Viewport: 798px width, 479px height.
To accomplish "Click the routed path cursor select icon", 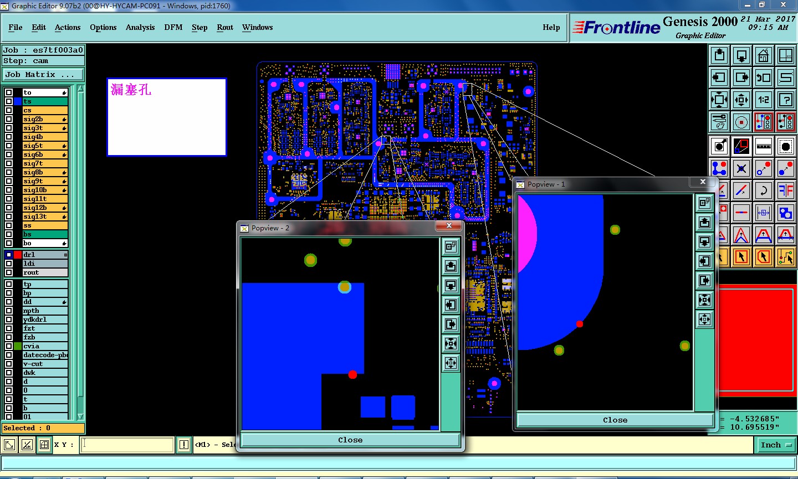I will pyautogui.click(x=786, y=257).
